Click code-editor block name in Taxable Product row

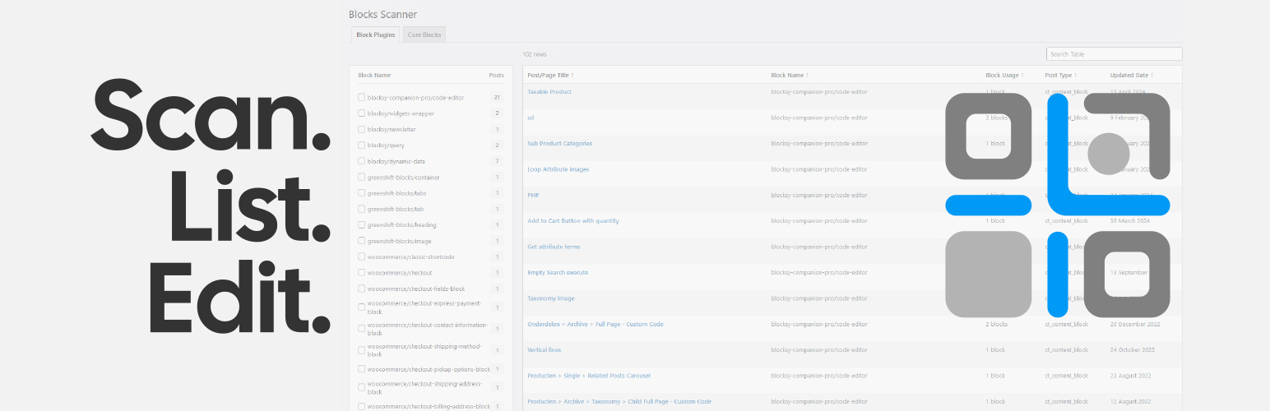click(x=819, y=92)
